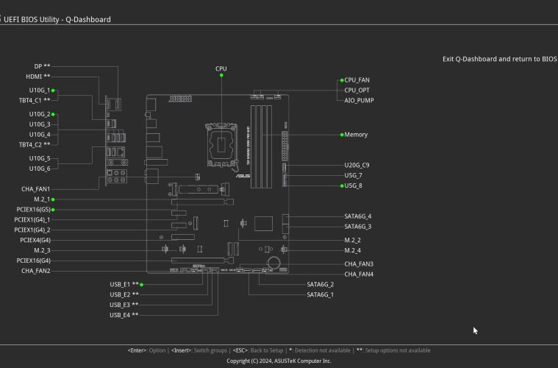Viewport: 558px width, 368px height.
Task: Open the CHA_FAN3 header entry
Action: [359, 264]
